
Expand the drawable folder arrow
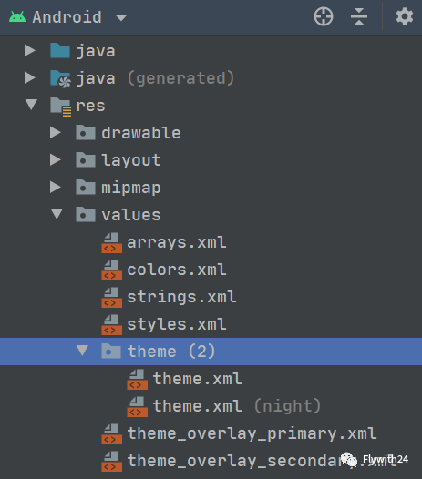pyautogui.click(x=56, y=132)
